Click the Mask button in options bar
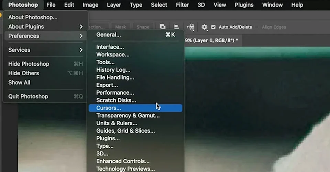 (121, 27)
